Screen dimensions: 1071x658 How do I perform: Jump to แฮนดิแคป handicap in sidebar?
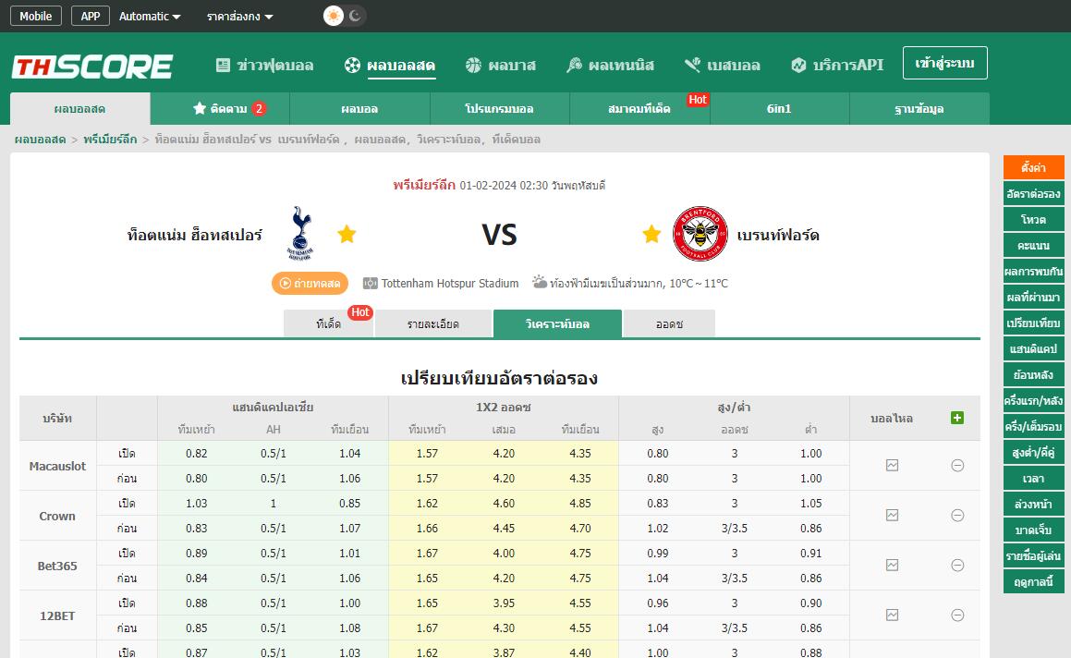(x=1033, y=349)
